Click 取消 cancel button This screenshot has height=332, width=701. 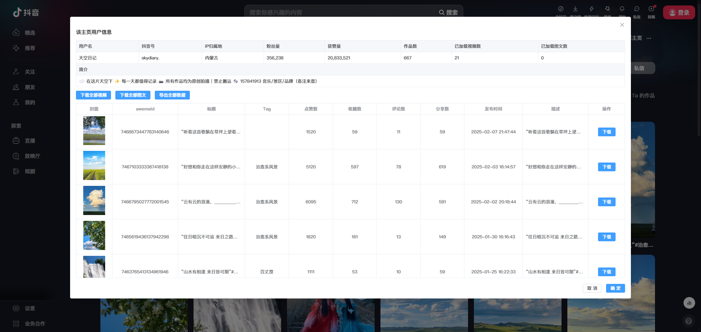click(x=592, y=288)
